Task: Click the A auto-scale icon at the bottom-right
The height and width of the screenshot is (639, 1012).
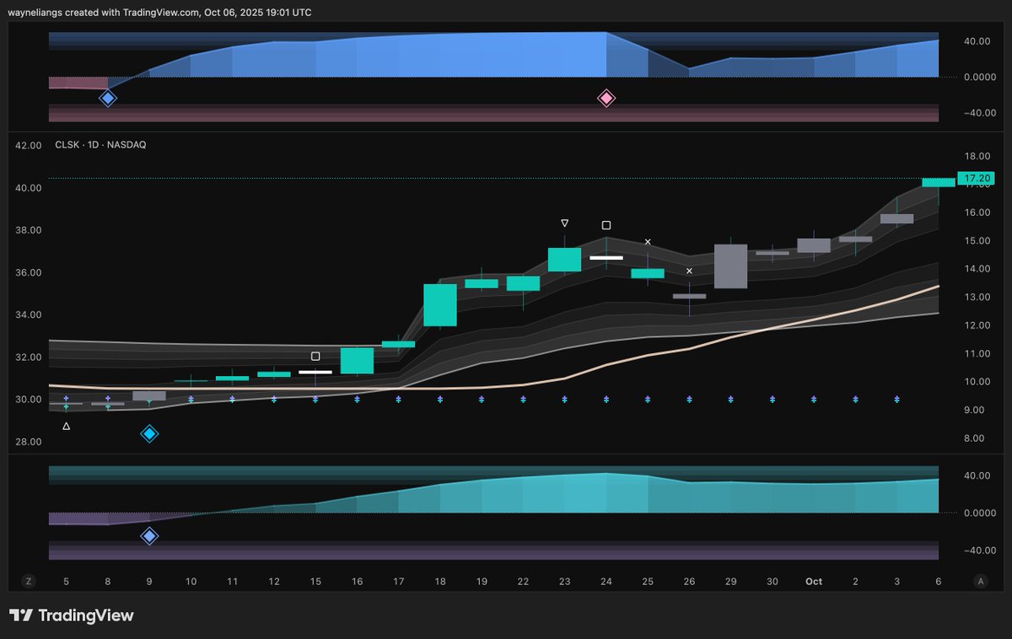Action: tap(980, 581)
